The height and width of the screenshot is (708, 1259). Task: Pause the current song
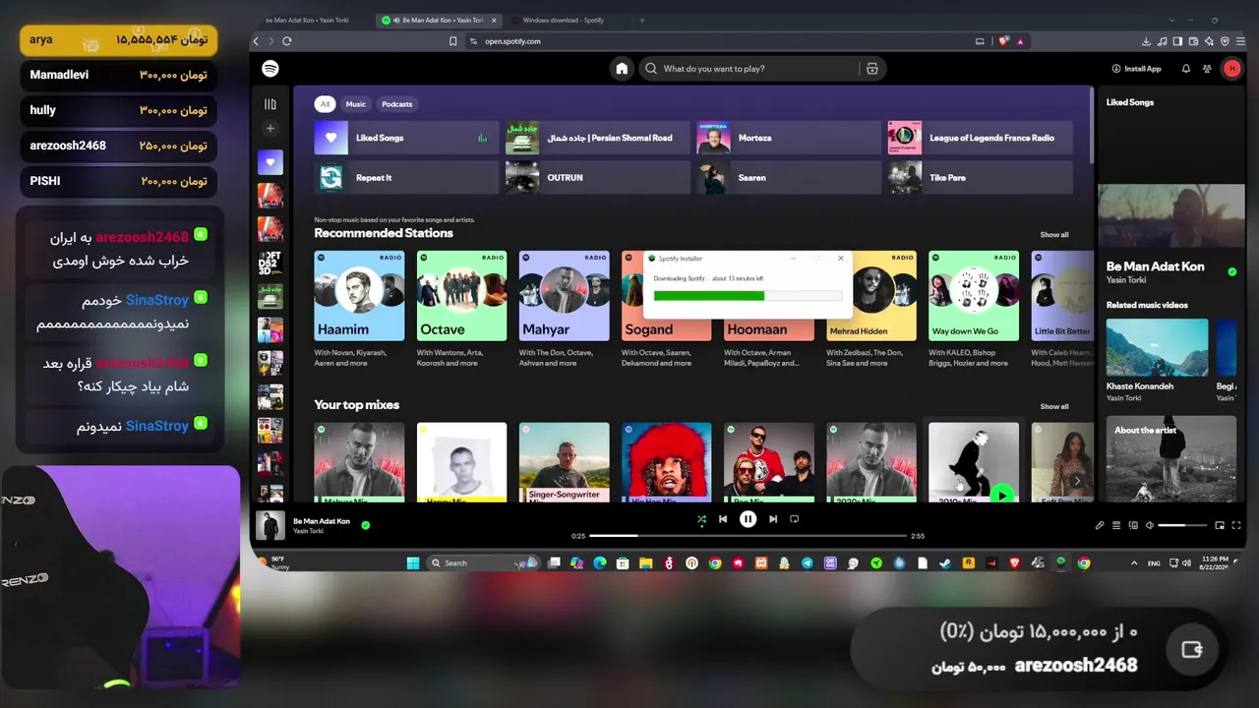pos(748,519)
